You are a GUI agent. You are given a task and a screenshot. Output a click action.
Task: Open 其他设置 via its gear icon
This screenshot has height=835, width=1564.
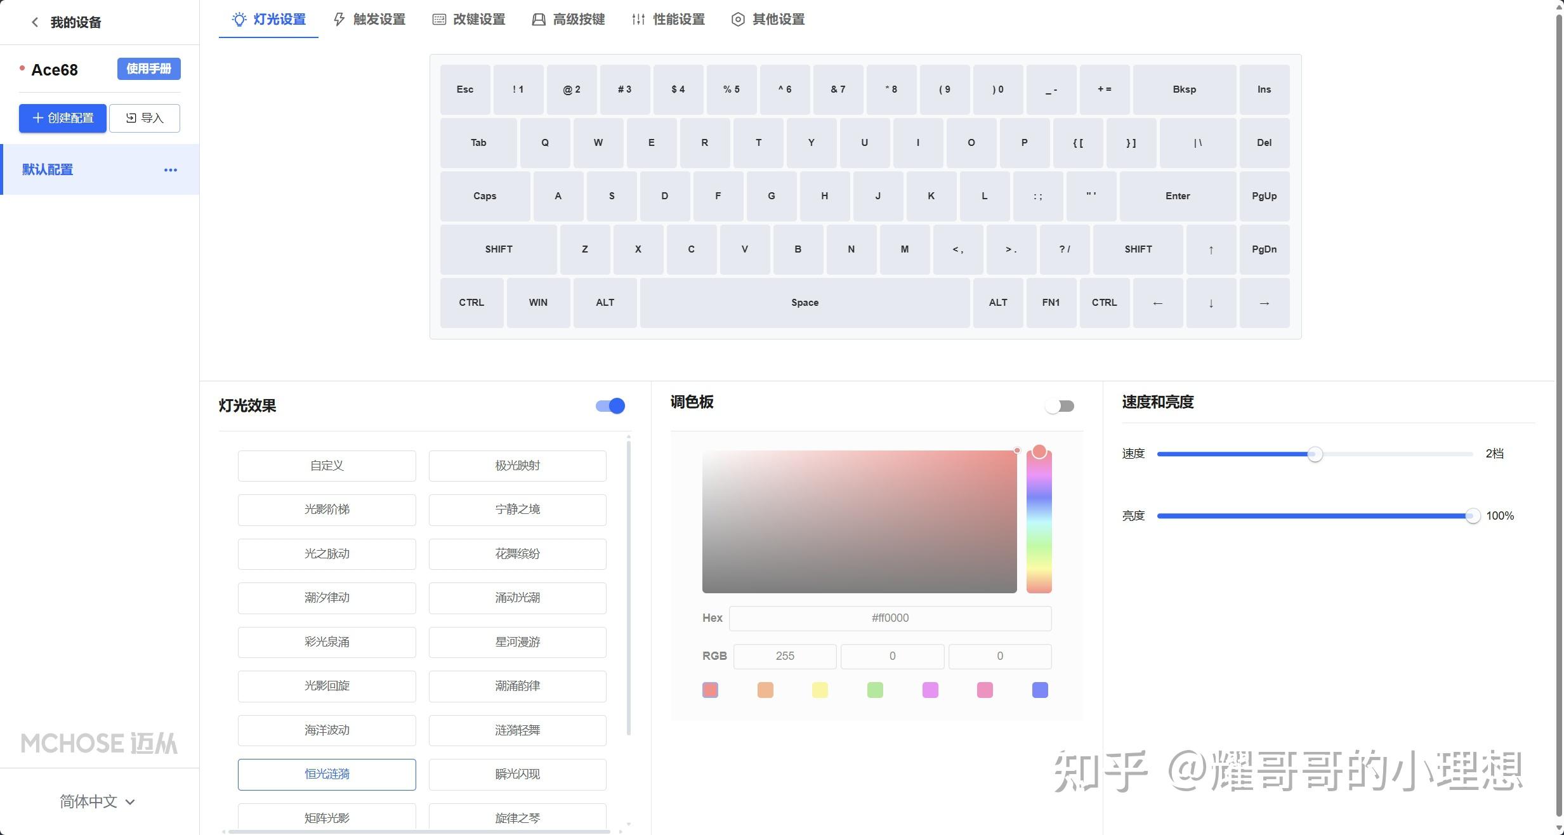[x=737, y=19]
